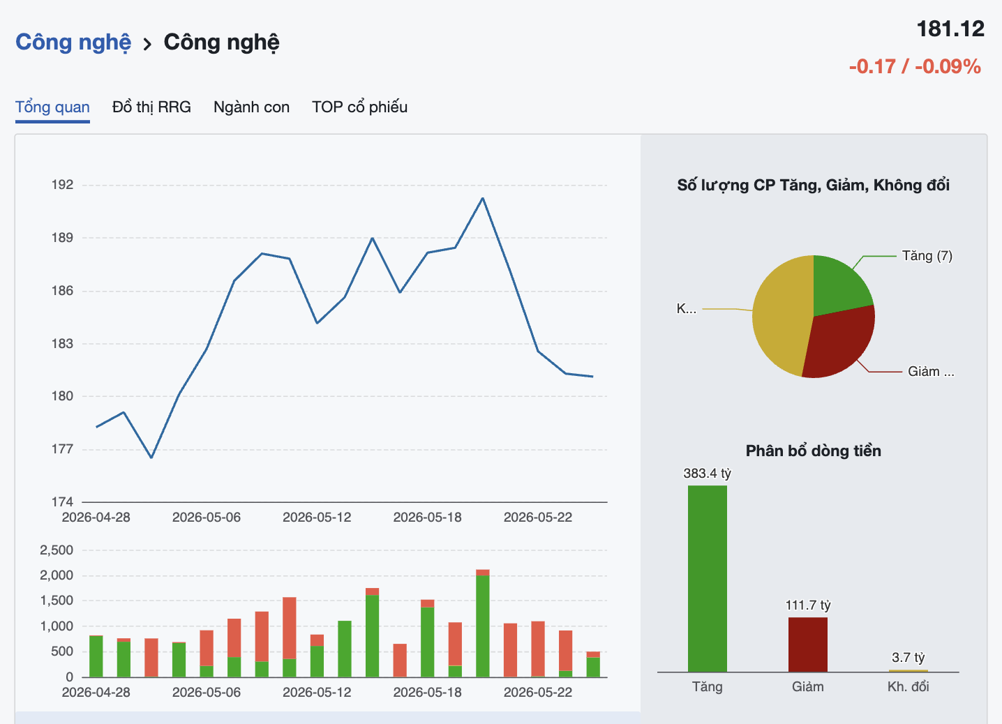Select the black Công nghệ breadcrumb title
This screenshot has height=724, width=1002.
tap(222, 43)
